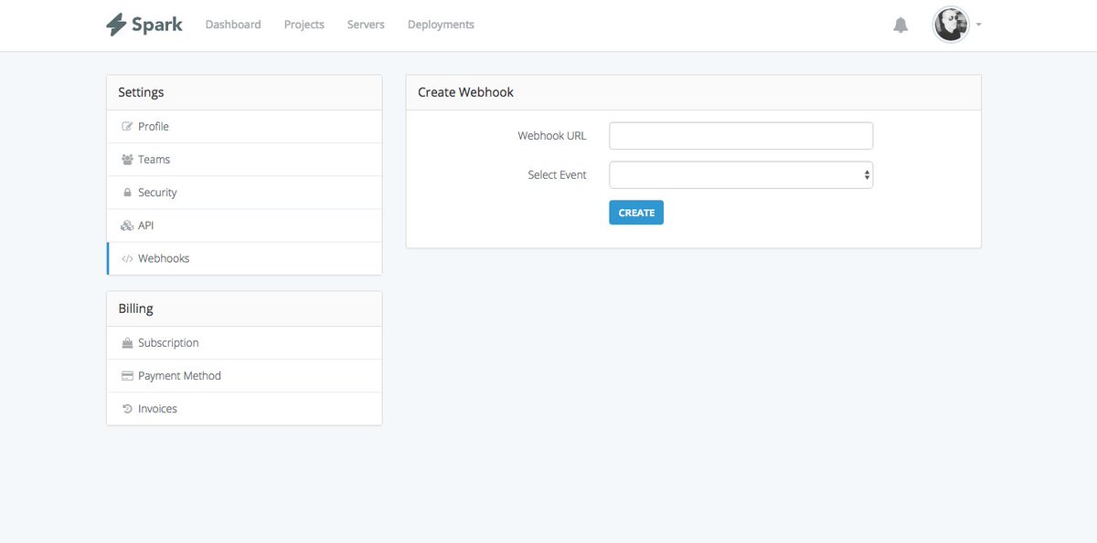Expand the account avatar menu

coord(978,26)
